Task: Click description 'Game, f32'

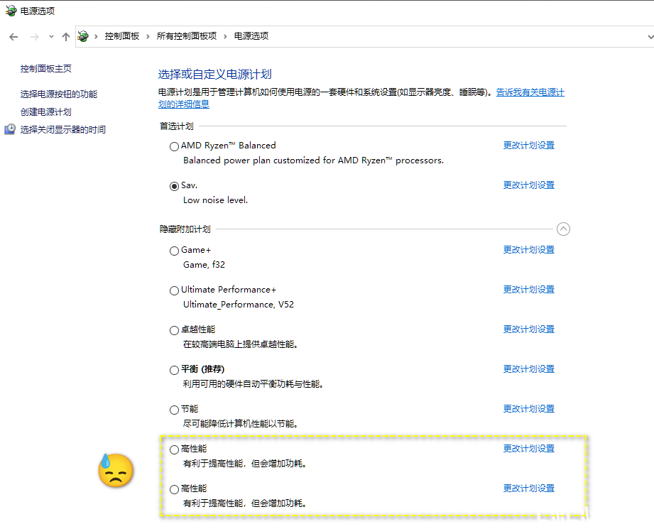Action: [x=204, y=265]
